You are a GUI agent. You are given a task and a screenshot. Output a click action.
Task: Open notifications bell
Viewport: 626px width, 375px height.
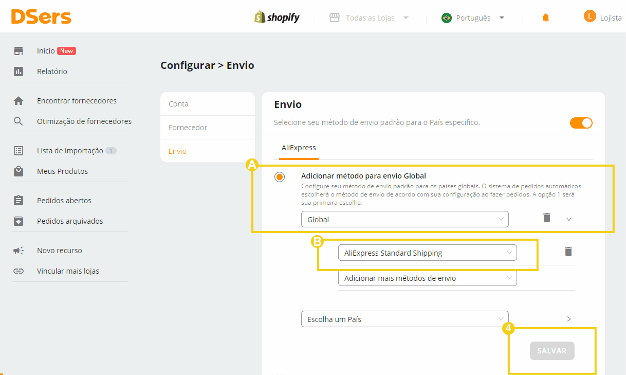tap(546, 18)
